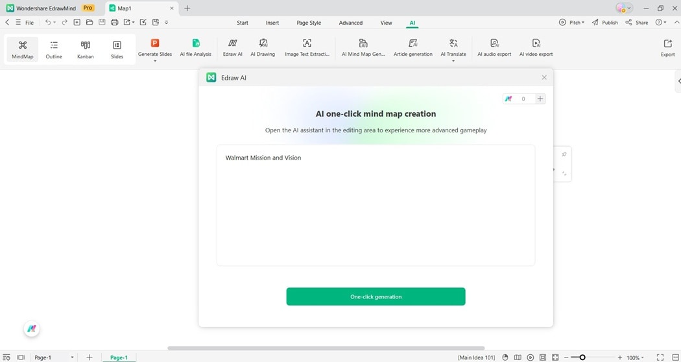Click the Publish button

click(x=604, y=22)
